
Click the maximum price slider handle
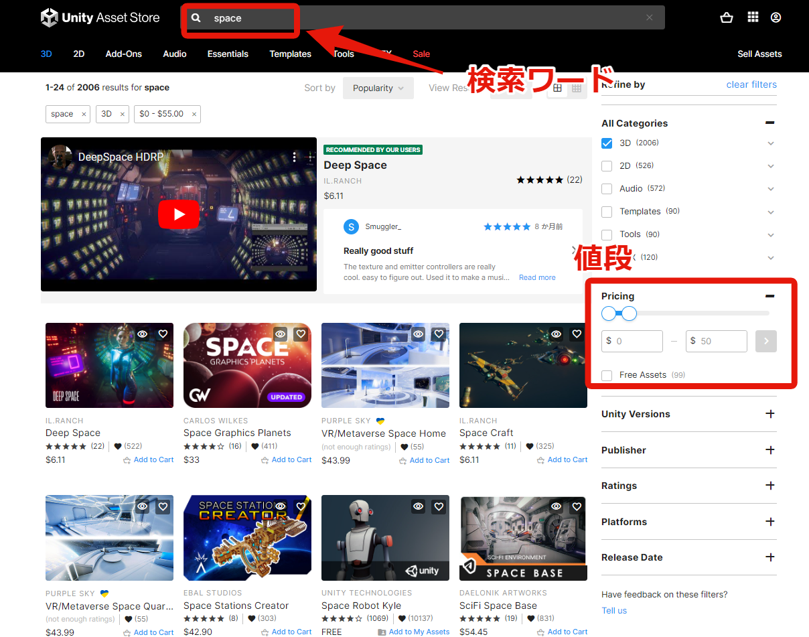pyautogui.click(x=628, y=313)
